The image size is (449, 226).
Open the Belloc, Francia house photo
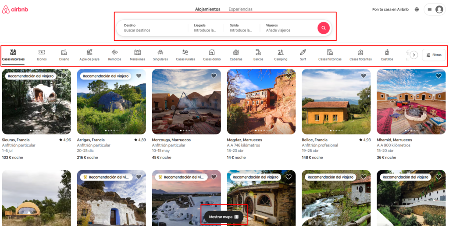pyautogui.click(x=336, y=102)
